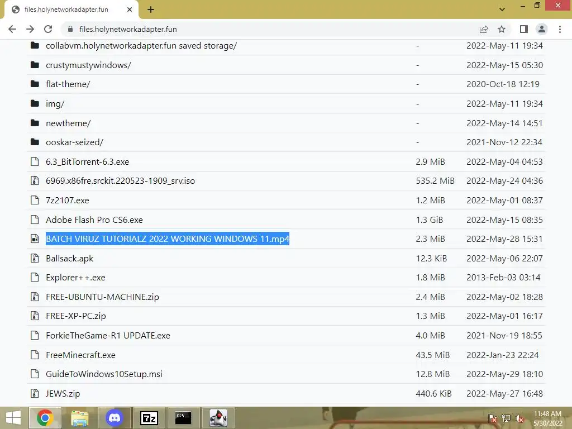
Task: Click the folder icon beside flat-theme
Action: [35, 84]
